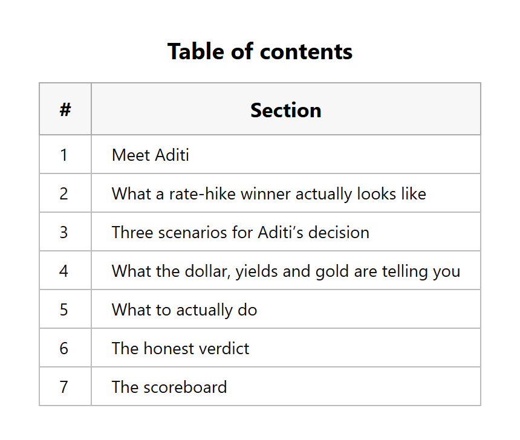Click the word scoreboard in last row
This screenshot has width=520, height=440.
click(x=185, y=387)
